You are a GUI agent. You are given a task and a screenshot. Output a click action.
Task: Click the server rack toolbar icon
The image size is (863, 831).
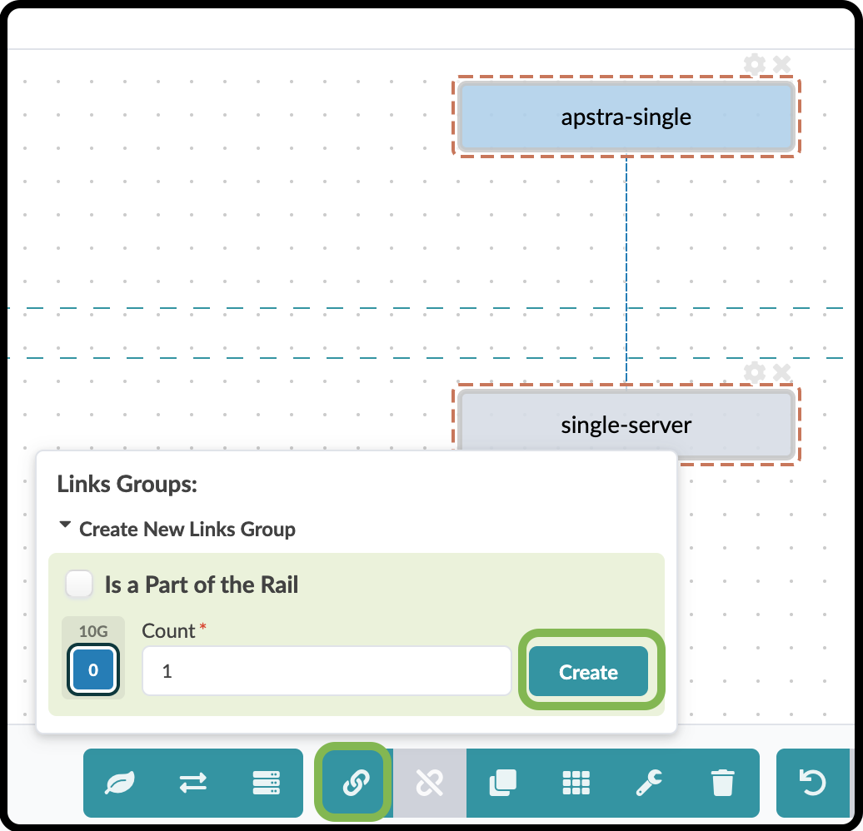point(267,783)
